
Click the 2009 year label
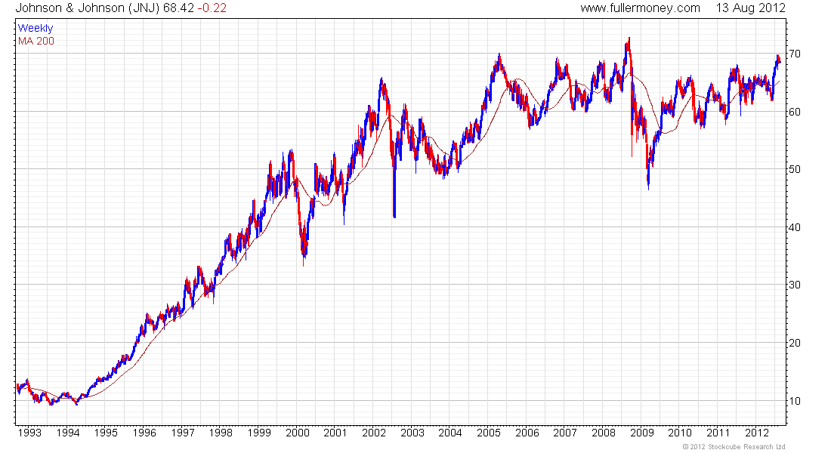(641, 433)
